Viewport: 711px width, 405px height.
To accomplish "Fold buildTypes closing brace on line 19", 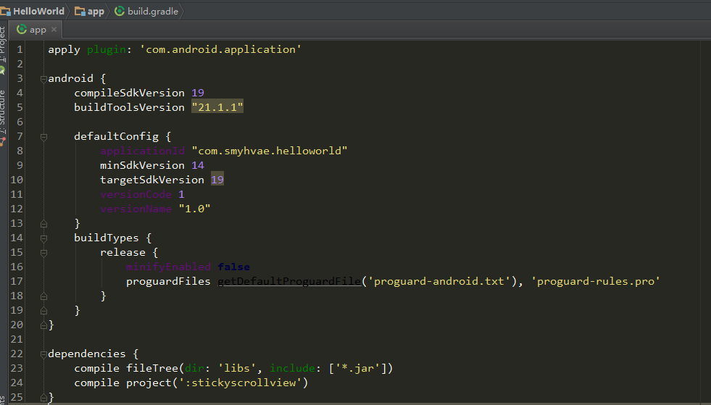I will [x=43, y=311].
